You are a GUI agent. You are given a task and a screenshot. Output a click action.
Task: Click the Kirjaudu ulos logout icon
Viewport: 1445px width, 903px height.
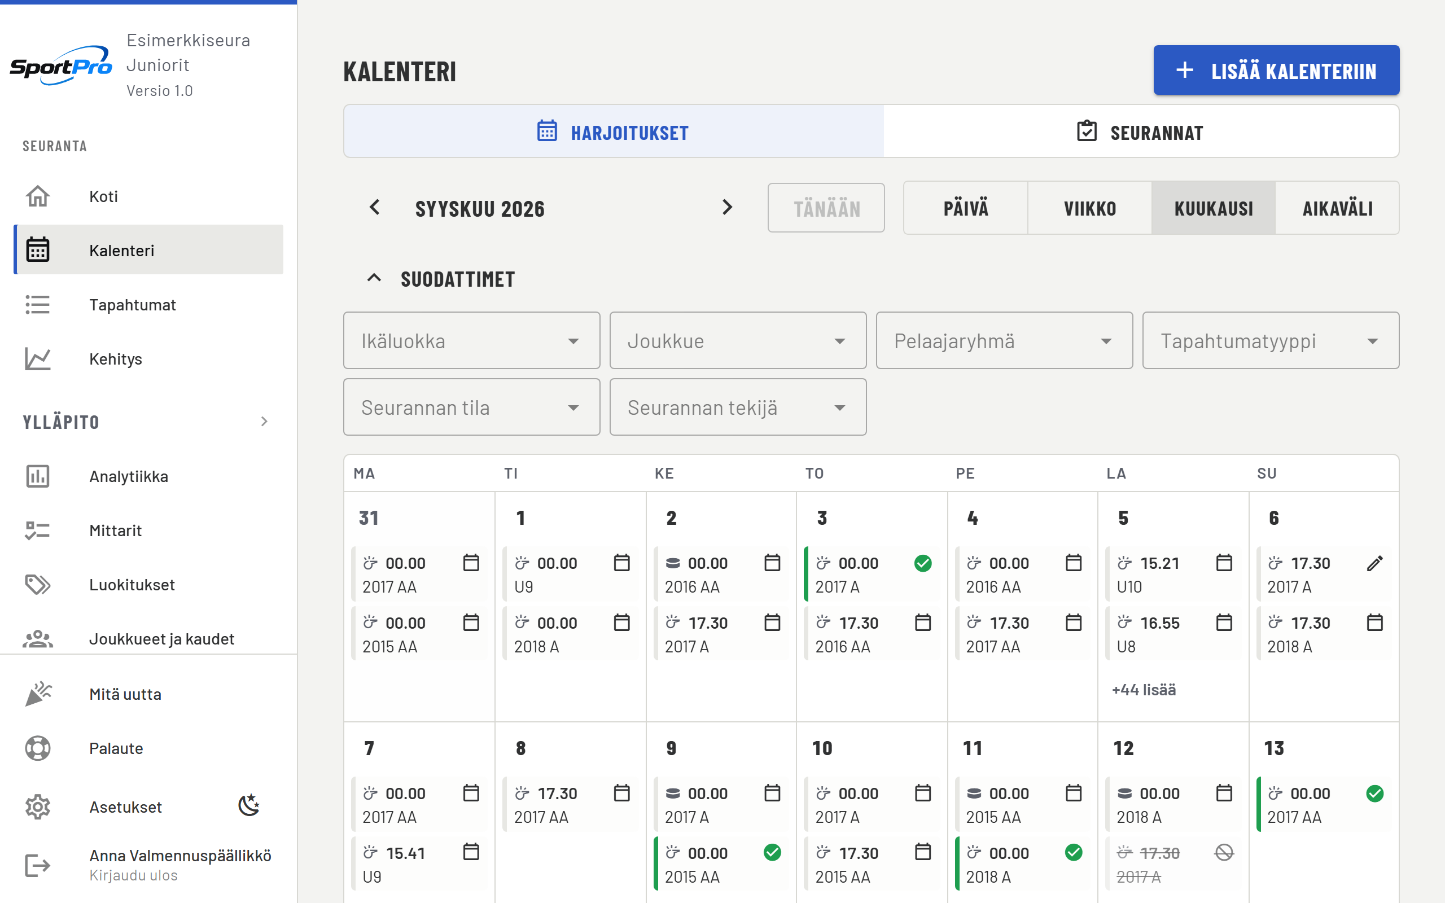point(38,865)
